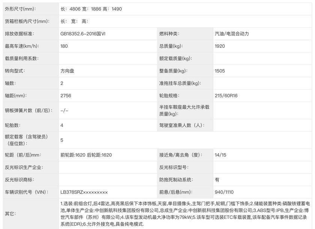
Task: Click the 燃料种类 label
Action: coord(169,34)
